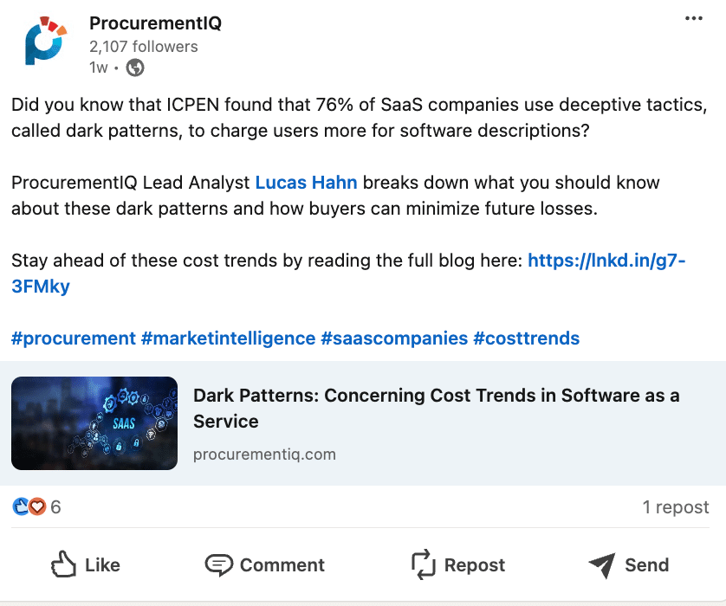Click the Send paper plane icon
This screenshot has width=726, height=606.
click(x=603, y=564)
